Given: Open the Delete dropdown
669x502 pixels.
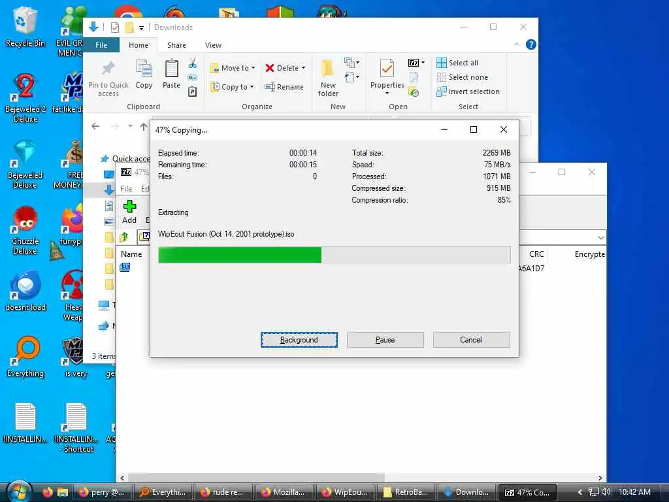Looking at the screenshot, I should tap(286, 68).
